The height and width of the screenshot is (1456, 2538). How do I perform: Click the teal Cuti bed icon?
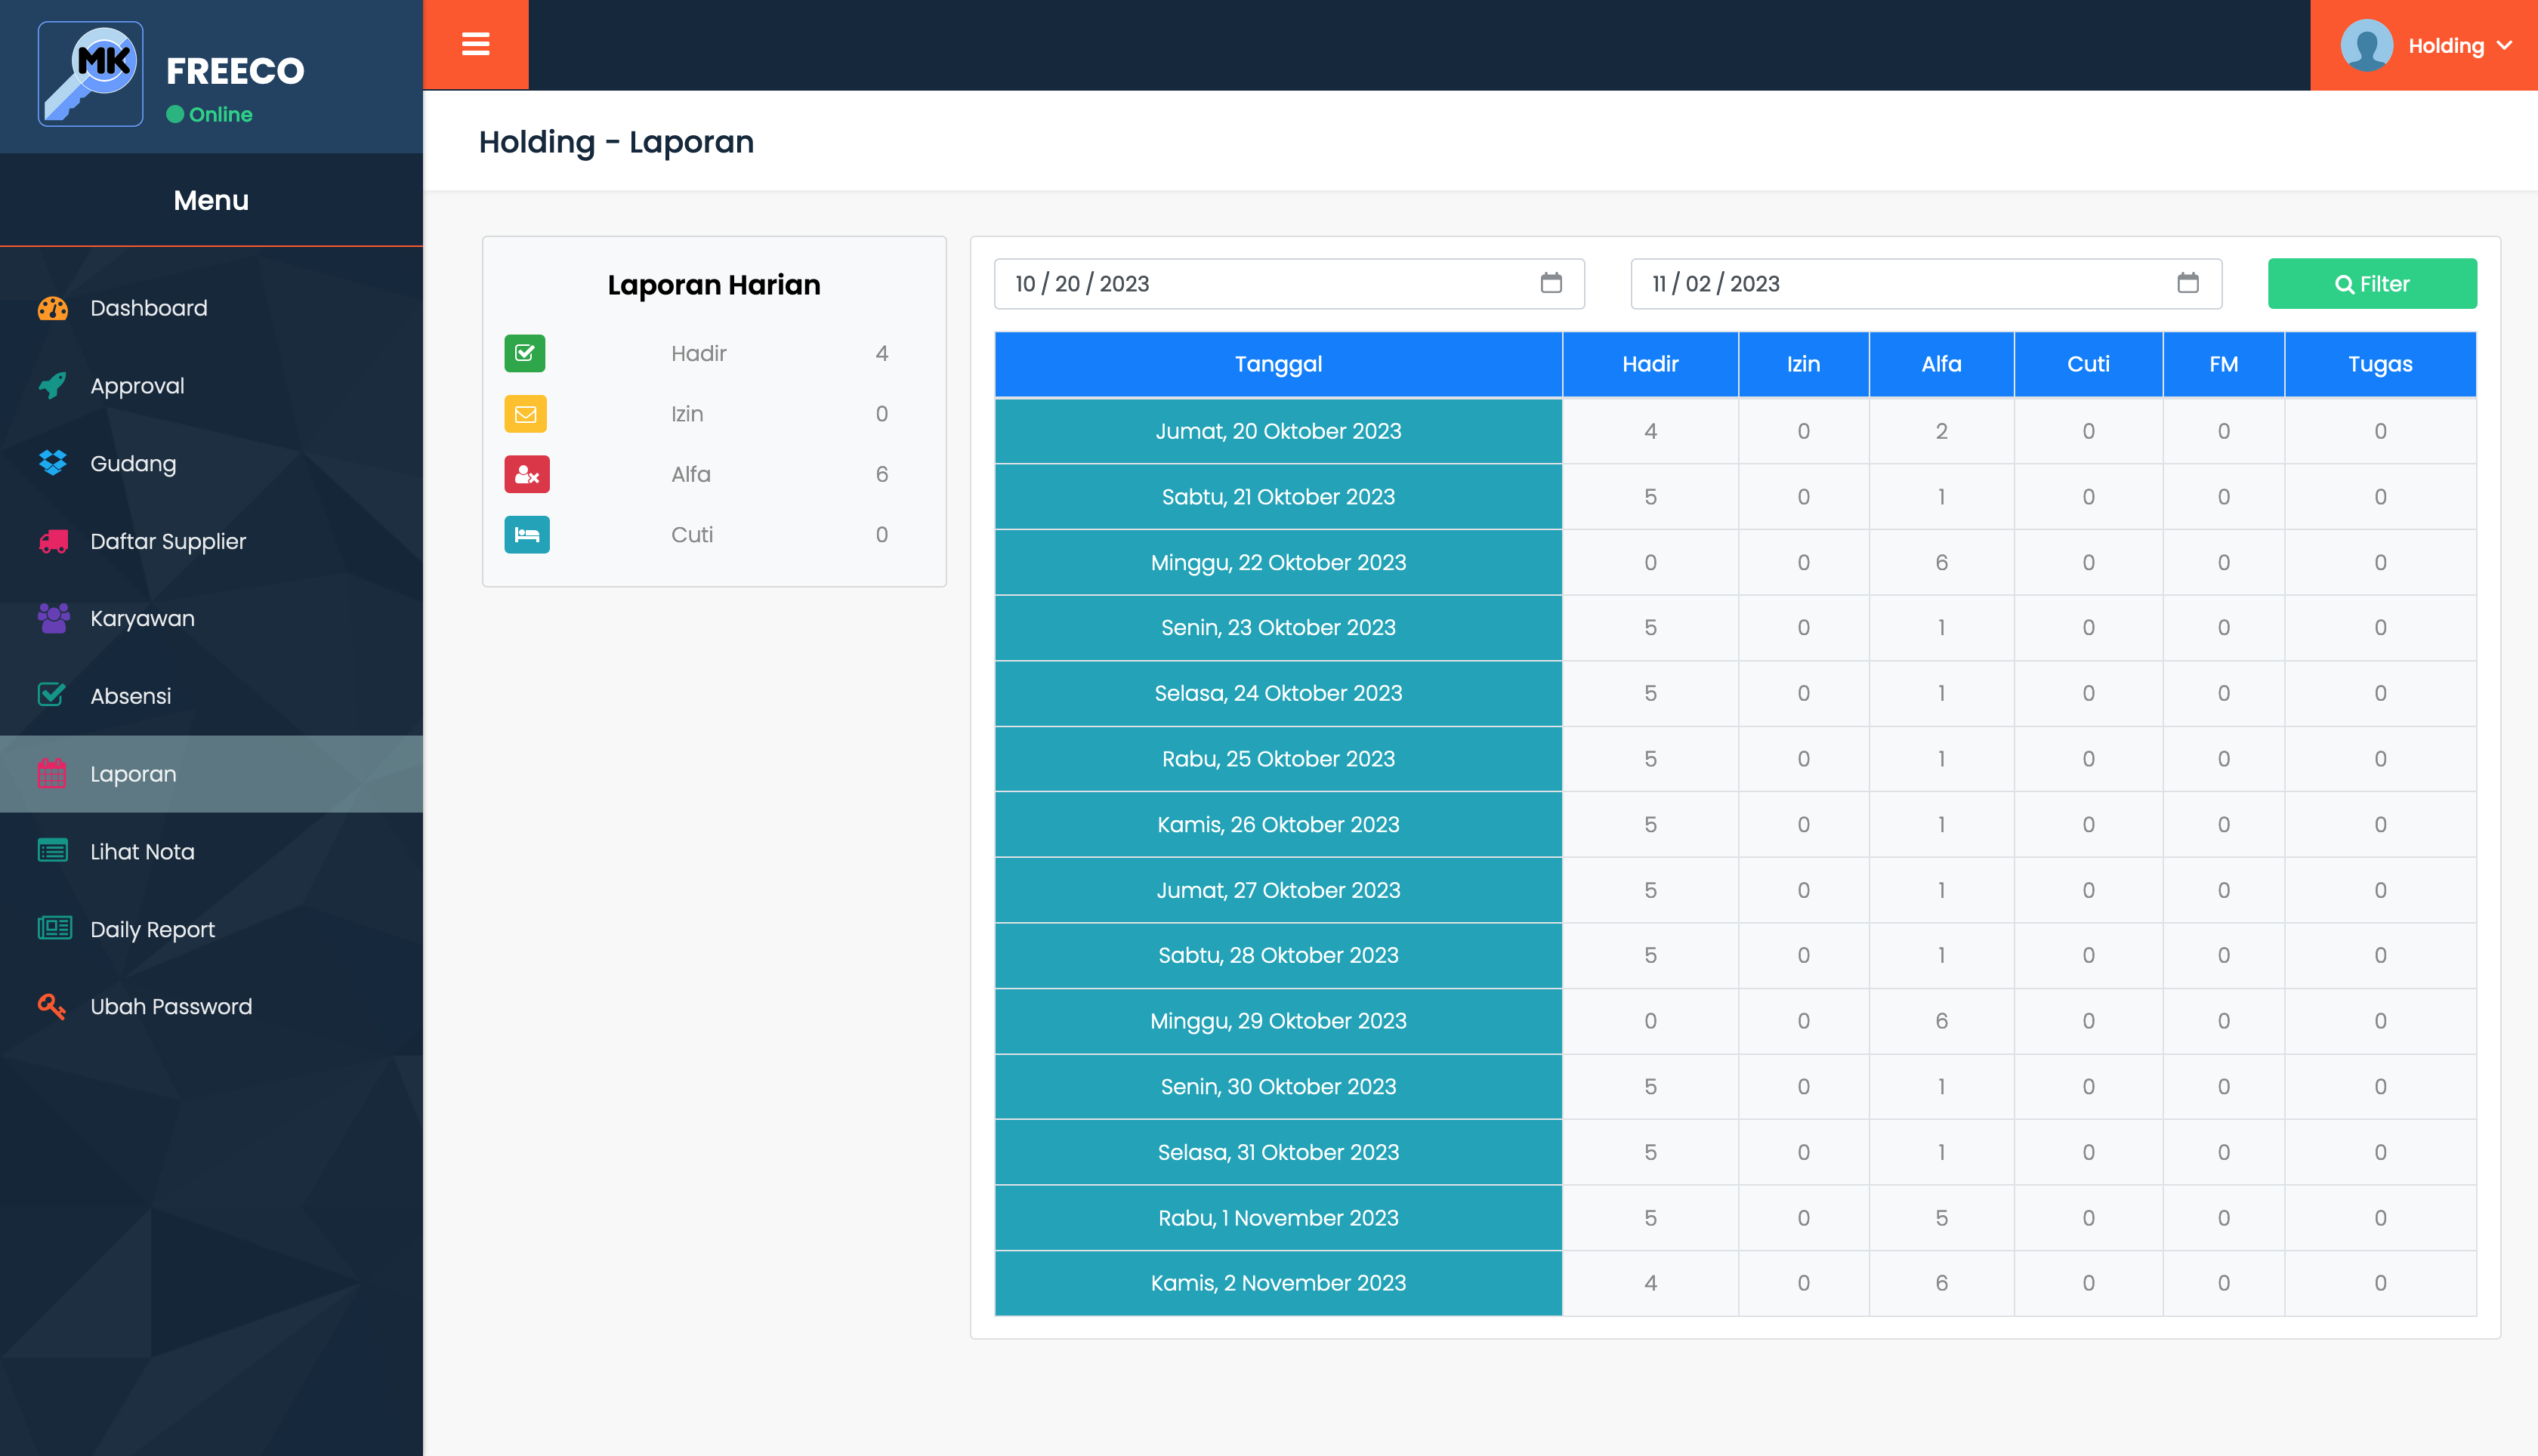point(527,535)
